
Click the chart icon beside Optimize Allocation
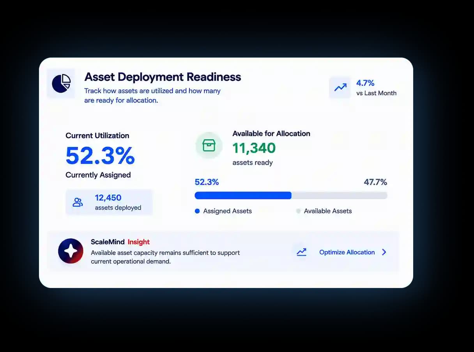tap(301, 252)
